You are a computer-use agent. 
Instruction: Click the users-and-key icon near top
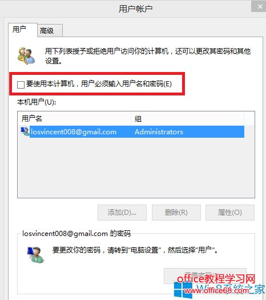(x=26, y=55)
